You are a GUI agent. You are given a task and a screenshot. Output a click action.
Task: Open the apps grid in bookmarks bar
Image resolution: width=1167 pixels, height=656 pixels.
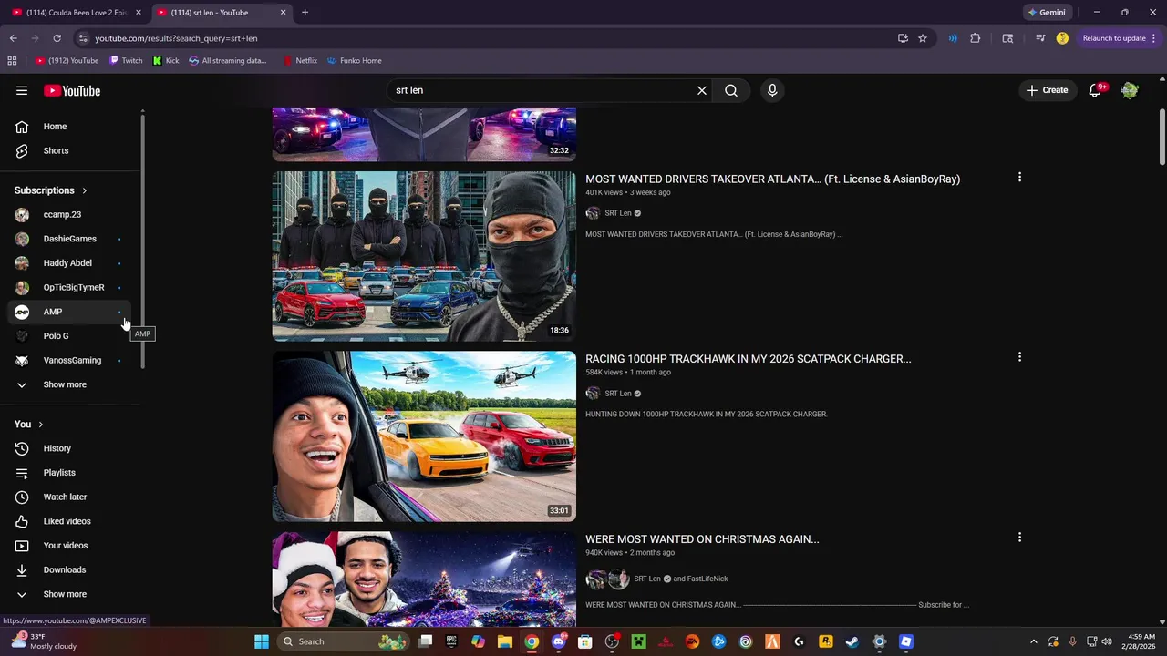pos(12,61)
